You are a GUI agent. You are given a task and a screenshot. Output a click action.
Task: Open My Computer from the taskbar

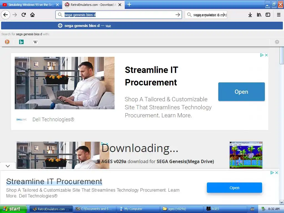point(138,209)
